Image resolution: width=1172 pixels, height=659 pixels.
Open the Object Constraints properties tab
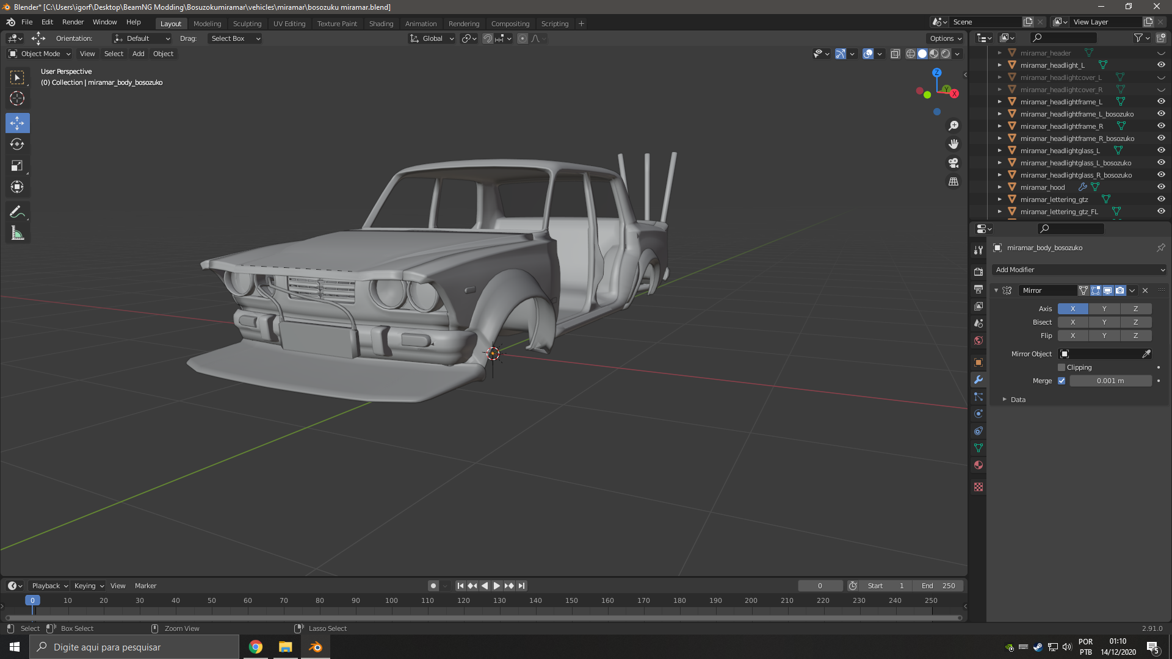click(x=978, y=431)
